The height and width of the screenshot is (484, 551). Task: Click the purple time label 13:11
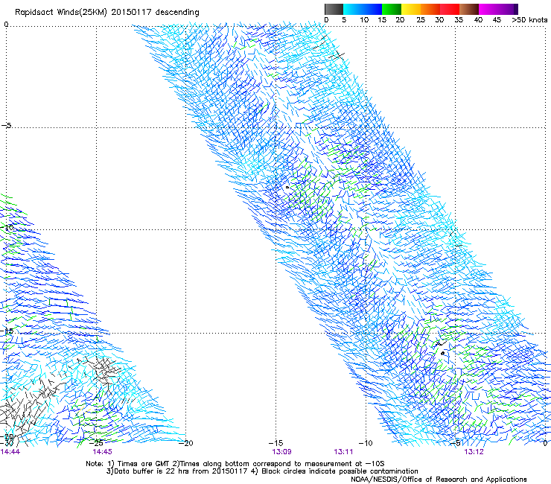click(x=343, y=451)
